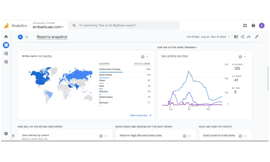Open the embarkuae.com property selector dropdown
270x162 pixels.
pyautogui.click(x=48, y=27)
